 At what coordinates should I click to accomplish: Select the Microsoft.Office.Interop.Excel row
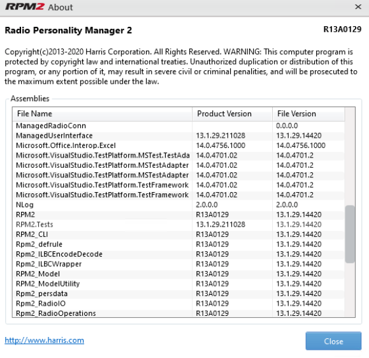pos(178,145)
